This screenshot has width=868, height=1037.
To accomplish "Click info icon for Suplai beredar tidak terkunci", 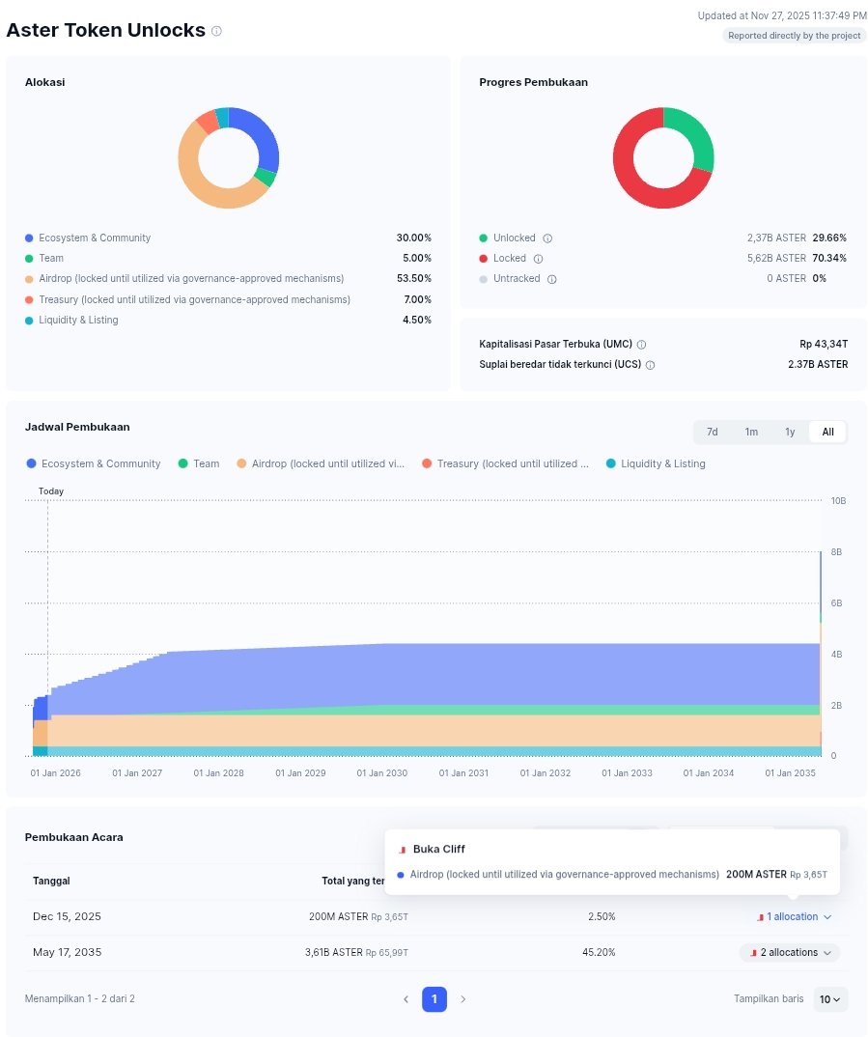I will pyautogui.click(x=650, y=365).
